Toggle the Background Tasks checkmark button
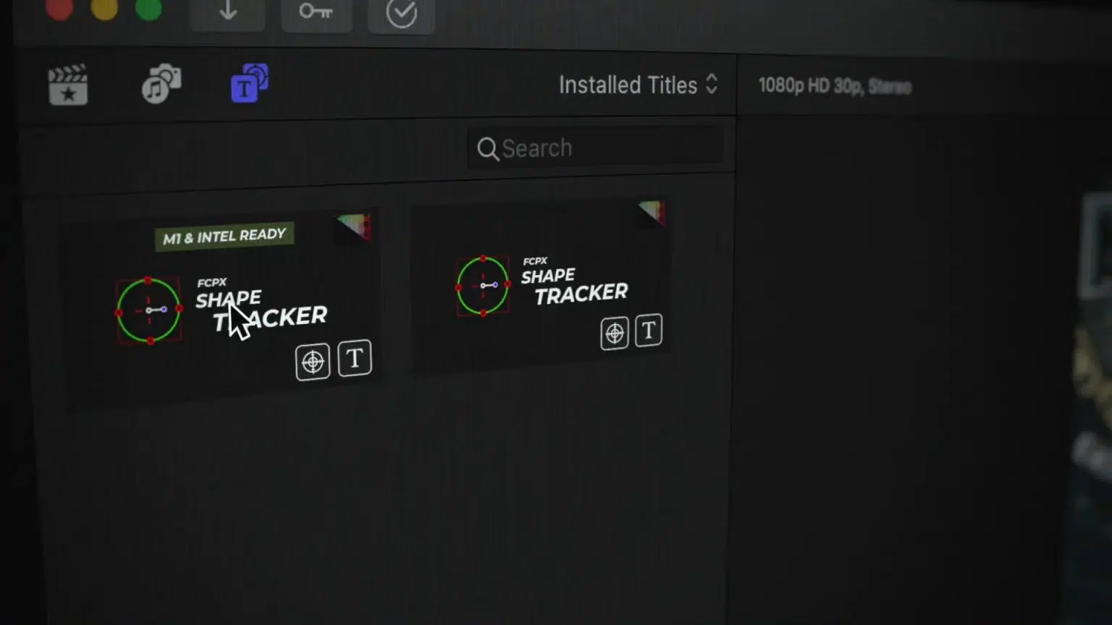Image resolution: width=1112 pixels, height=625 pixels. click(402, 13)
